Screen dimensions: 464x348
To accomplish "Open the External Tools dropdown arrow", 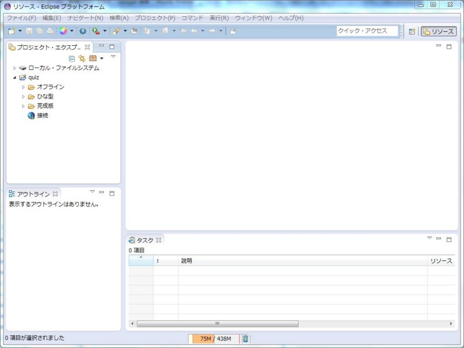I will [105, 31].
